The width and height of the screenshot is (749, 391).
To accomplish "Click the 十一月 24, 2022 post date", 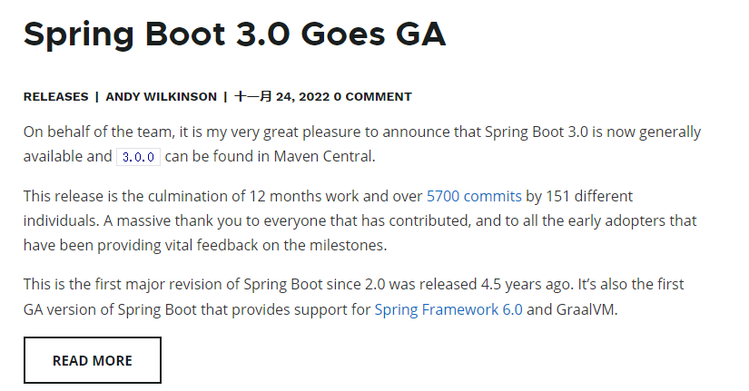I will click(281, 97).
